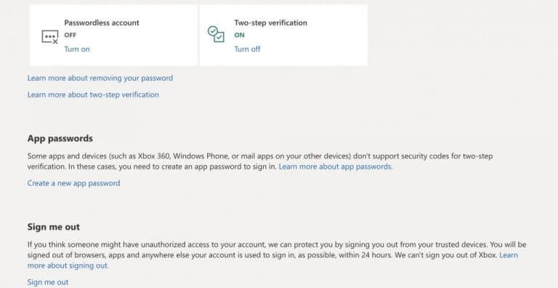Click the Sign me out link
The width and height of the screenshot is (558, 288).
coord(48,282)
